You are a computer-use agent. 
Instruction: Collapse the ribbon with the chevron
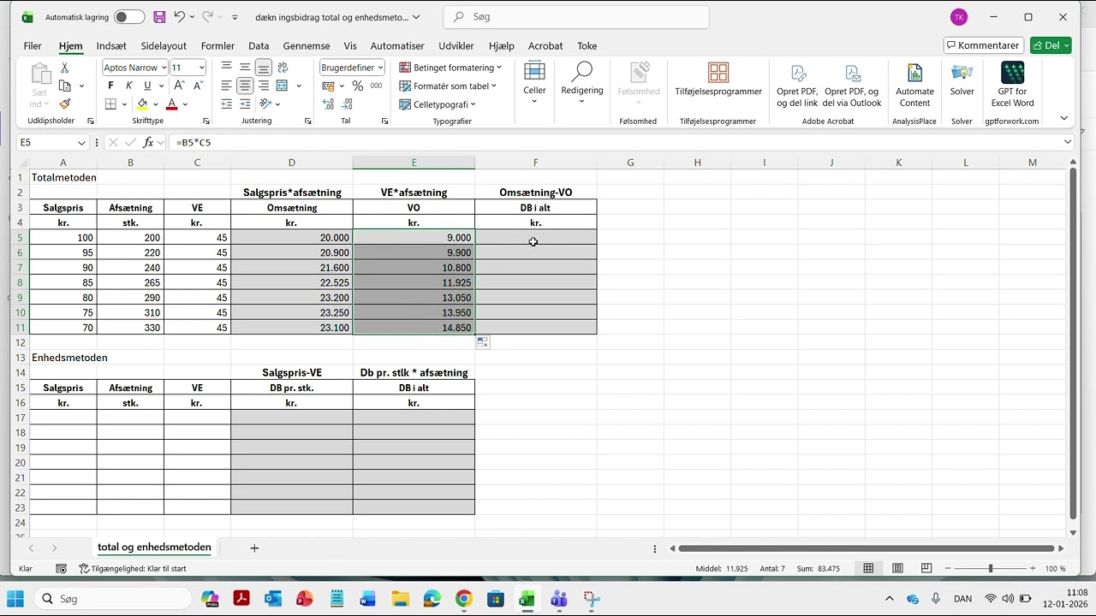pos(1063,118)
